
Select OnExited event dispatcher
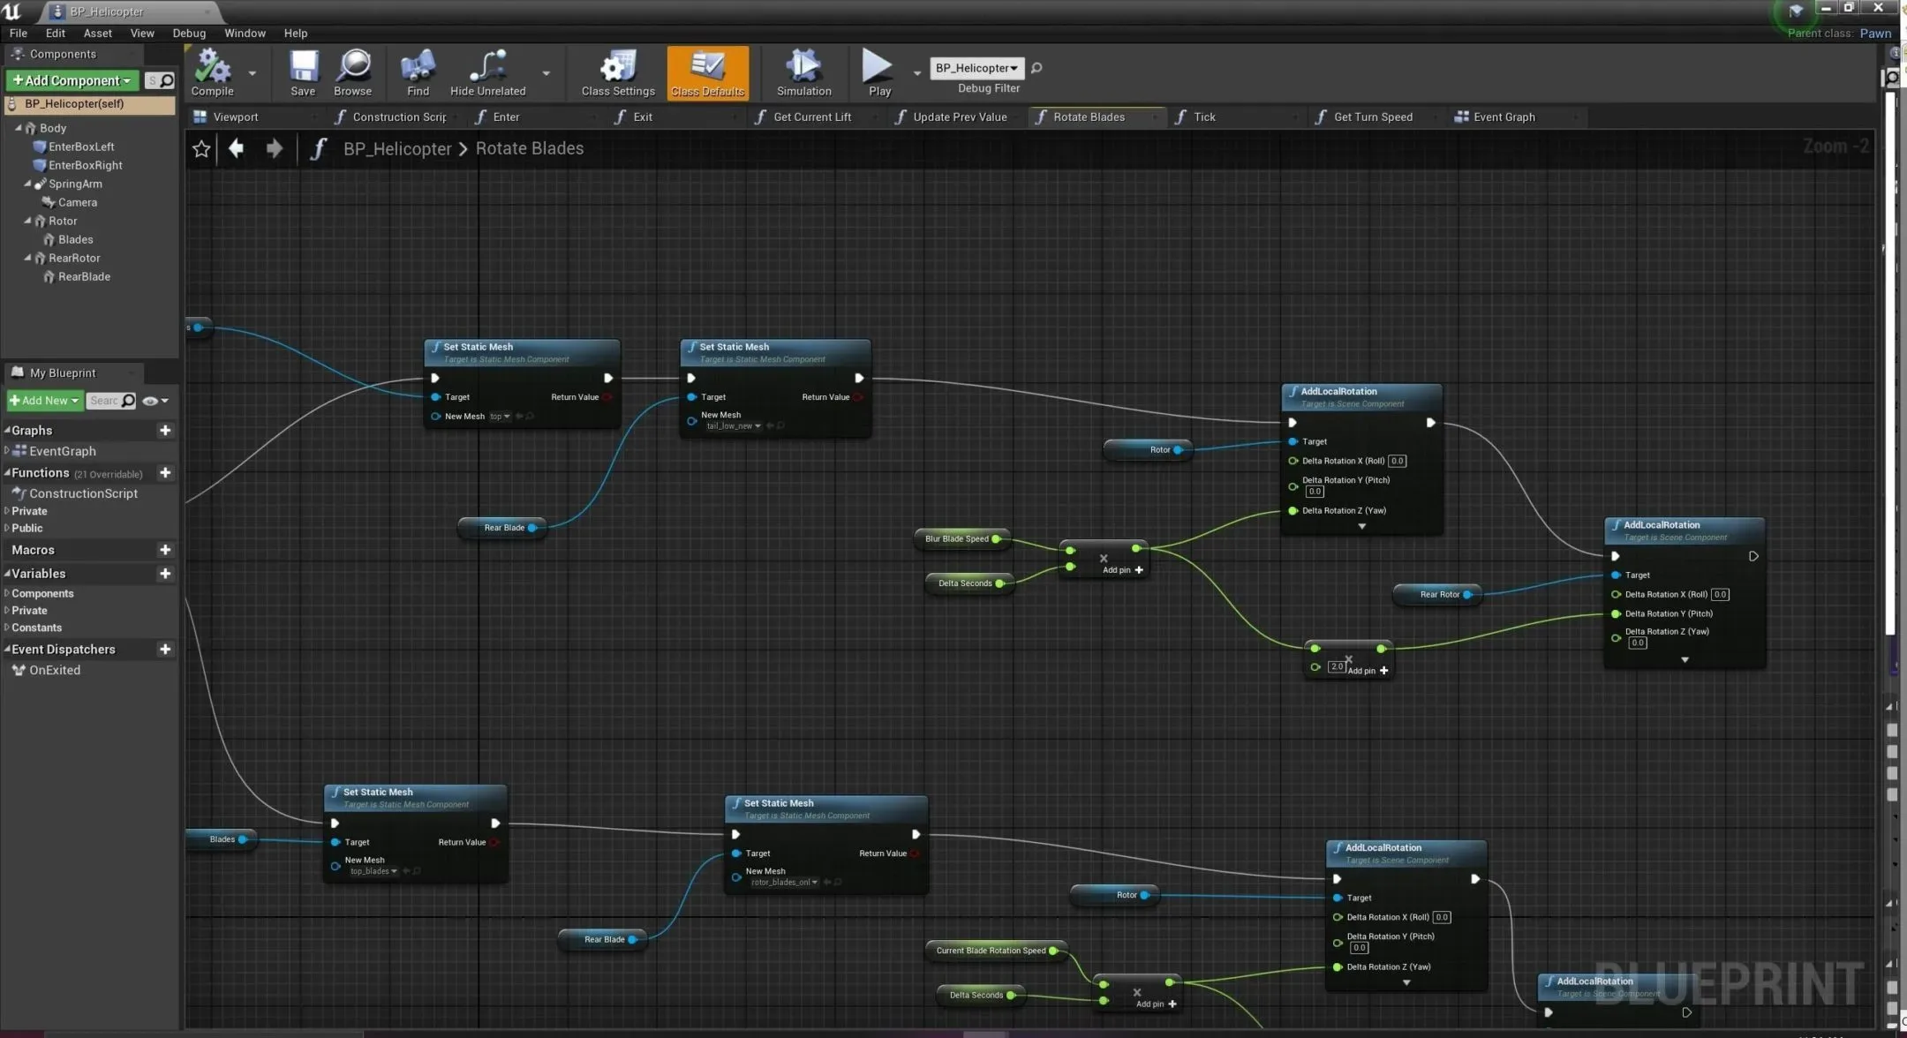(54, 670)
